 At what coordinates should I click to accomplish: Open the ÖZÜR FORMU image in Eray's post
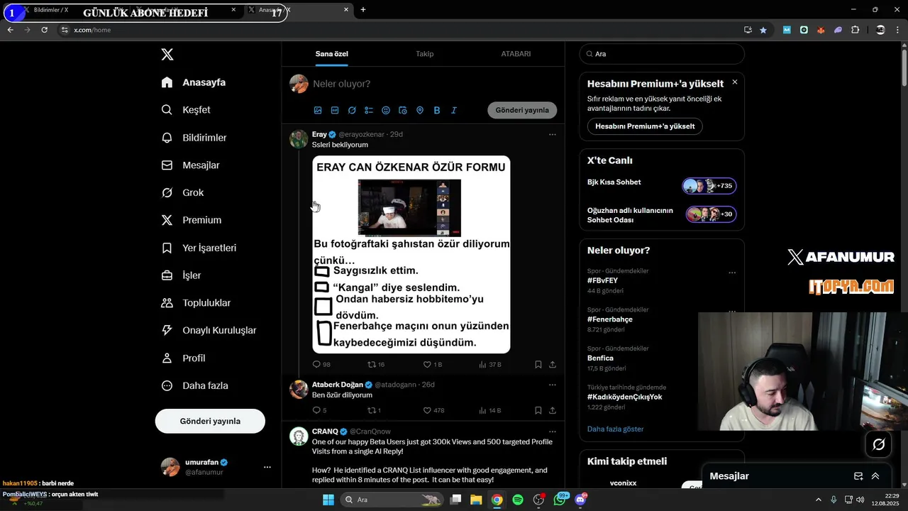[x=411, y=255]
